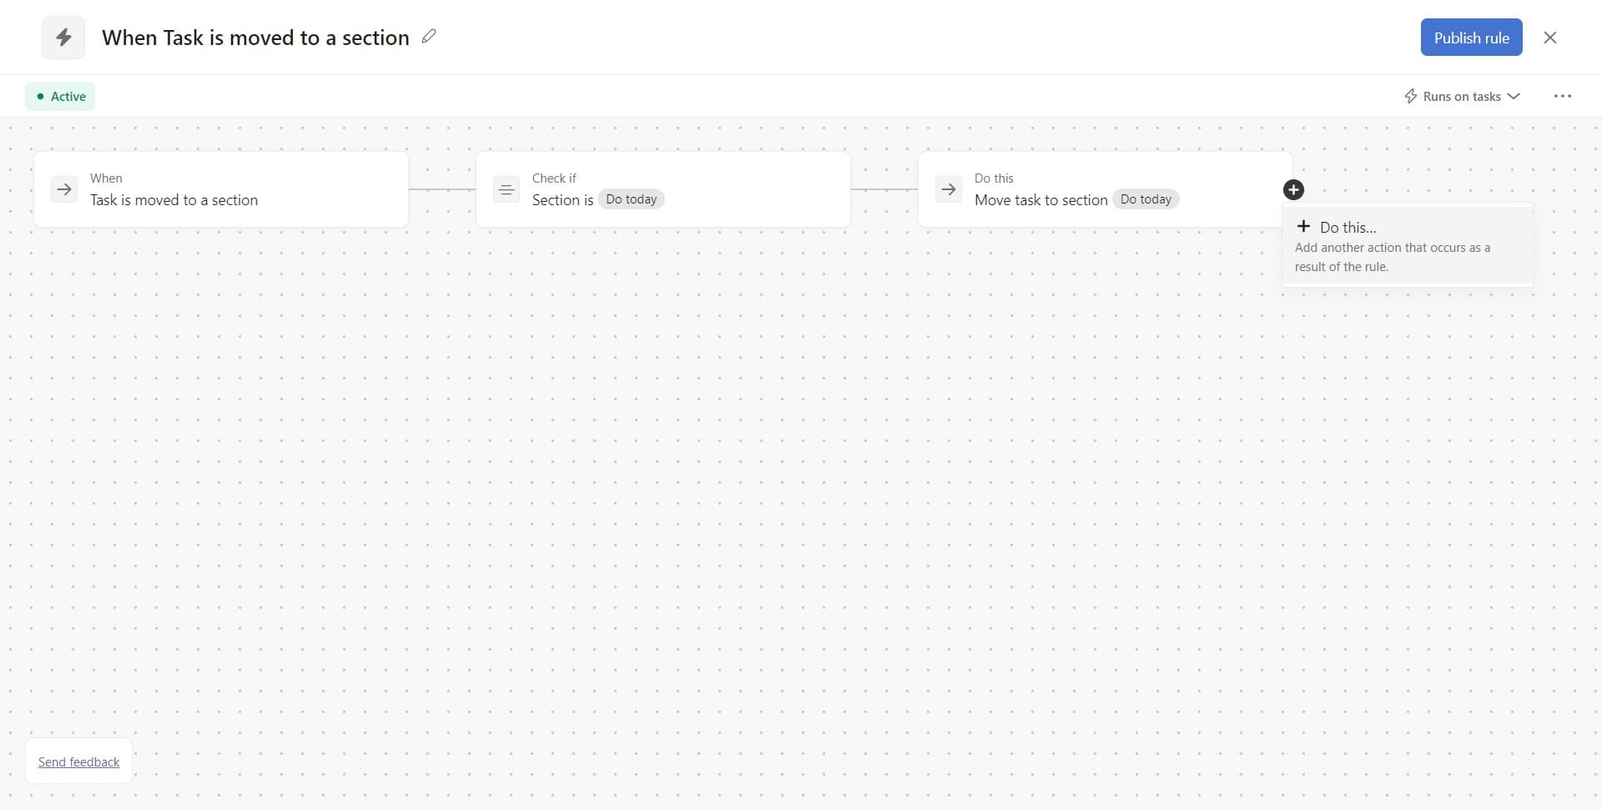Click the arrow icon in the Do this card
This screenshot has height=809, width=1602.
[x=948, y=189]
